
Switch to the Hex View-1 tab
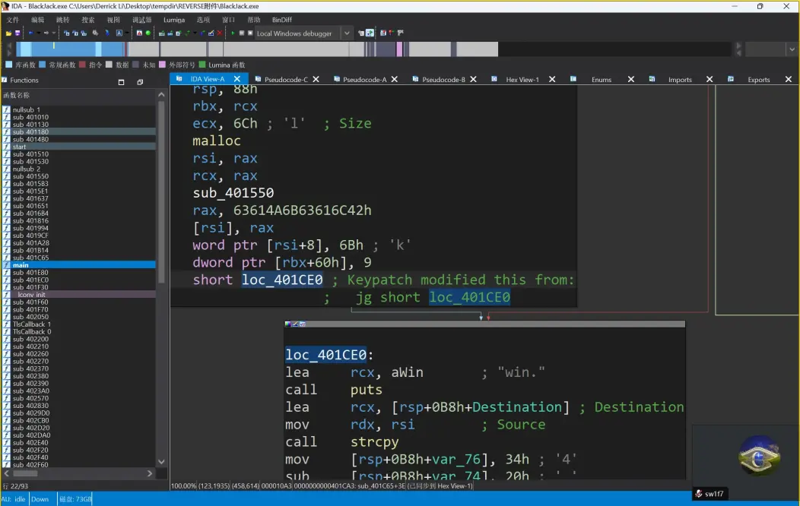click(522, 79)
